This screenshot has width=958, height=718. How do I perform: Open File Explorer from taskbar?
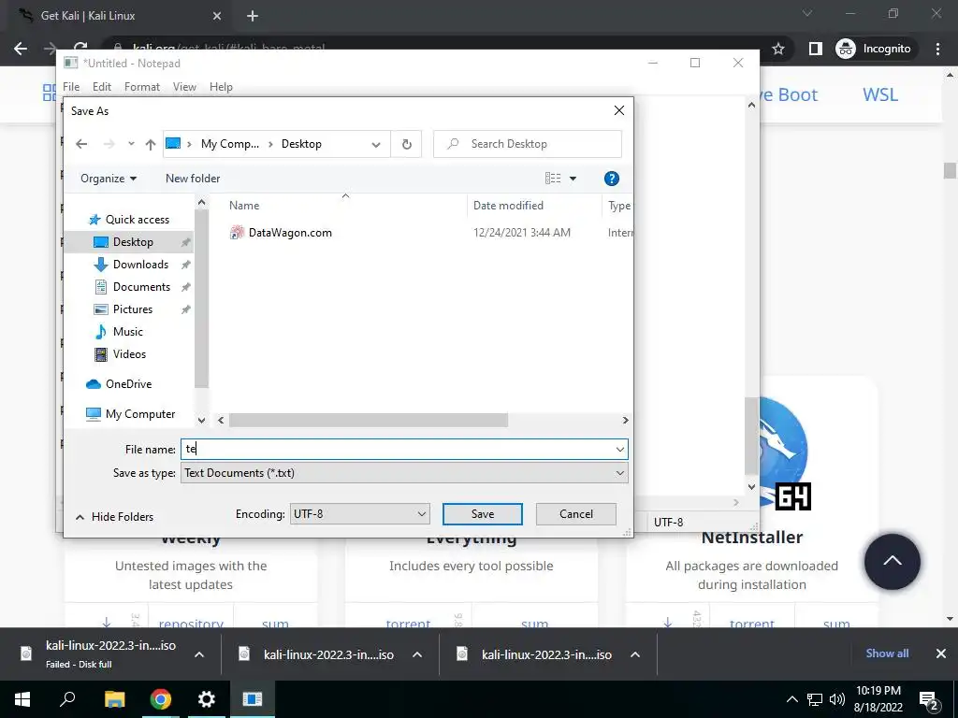[x=114, y=699]
